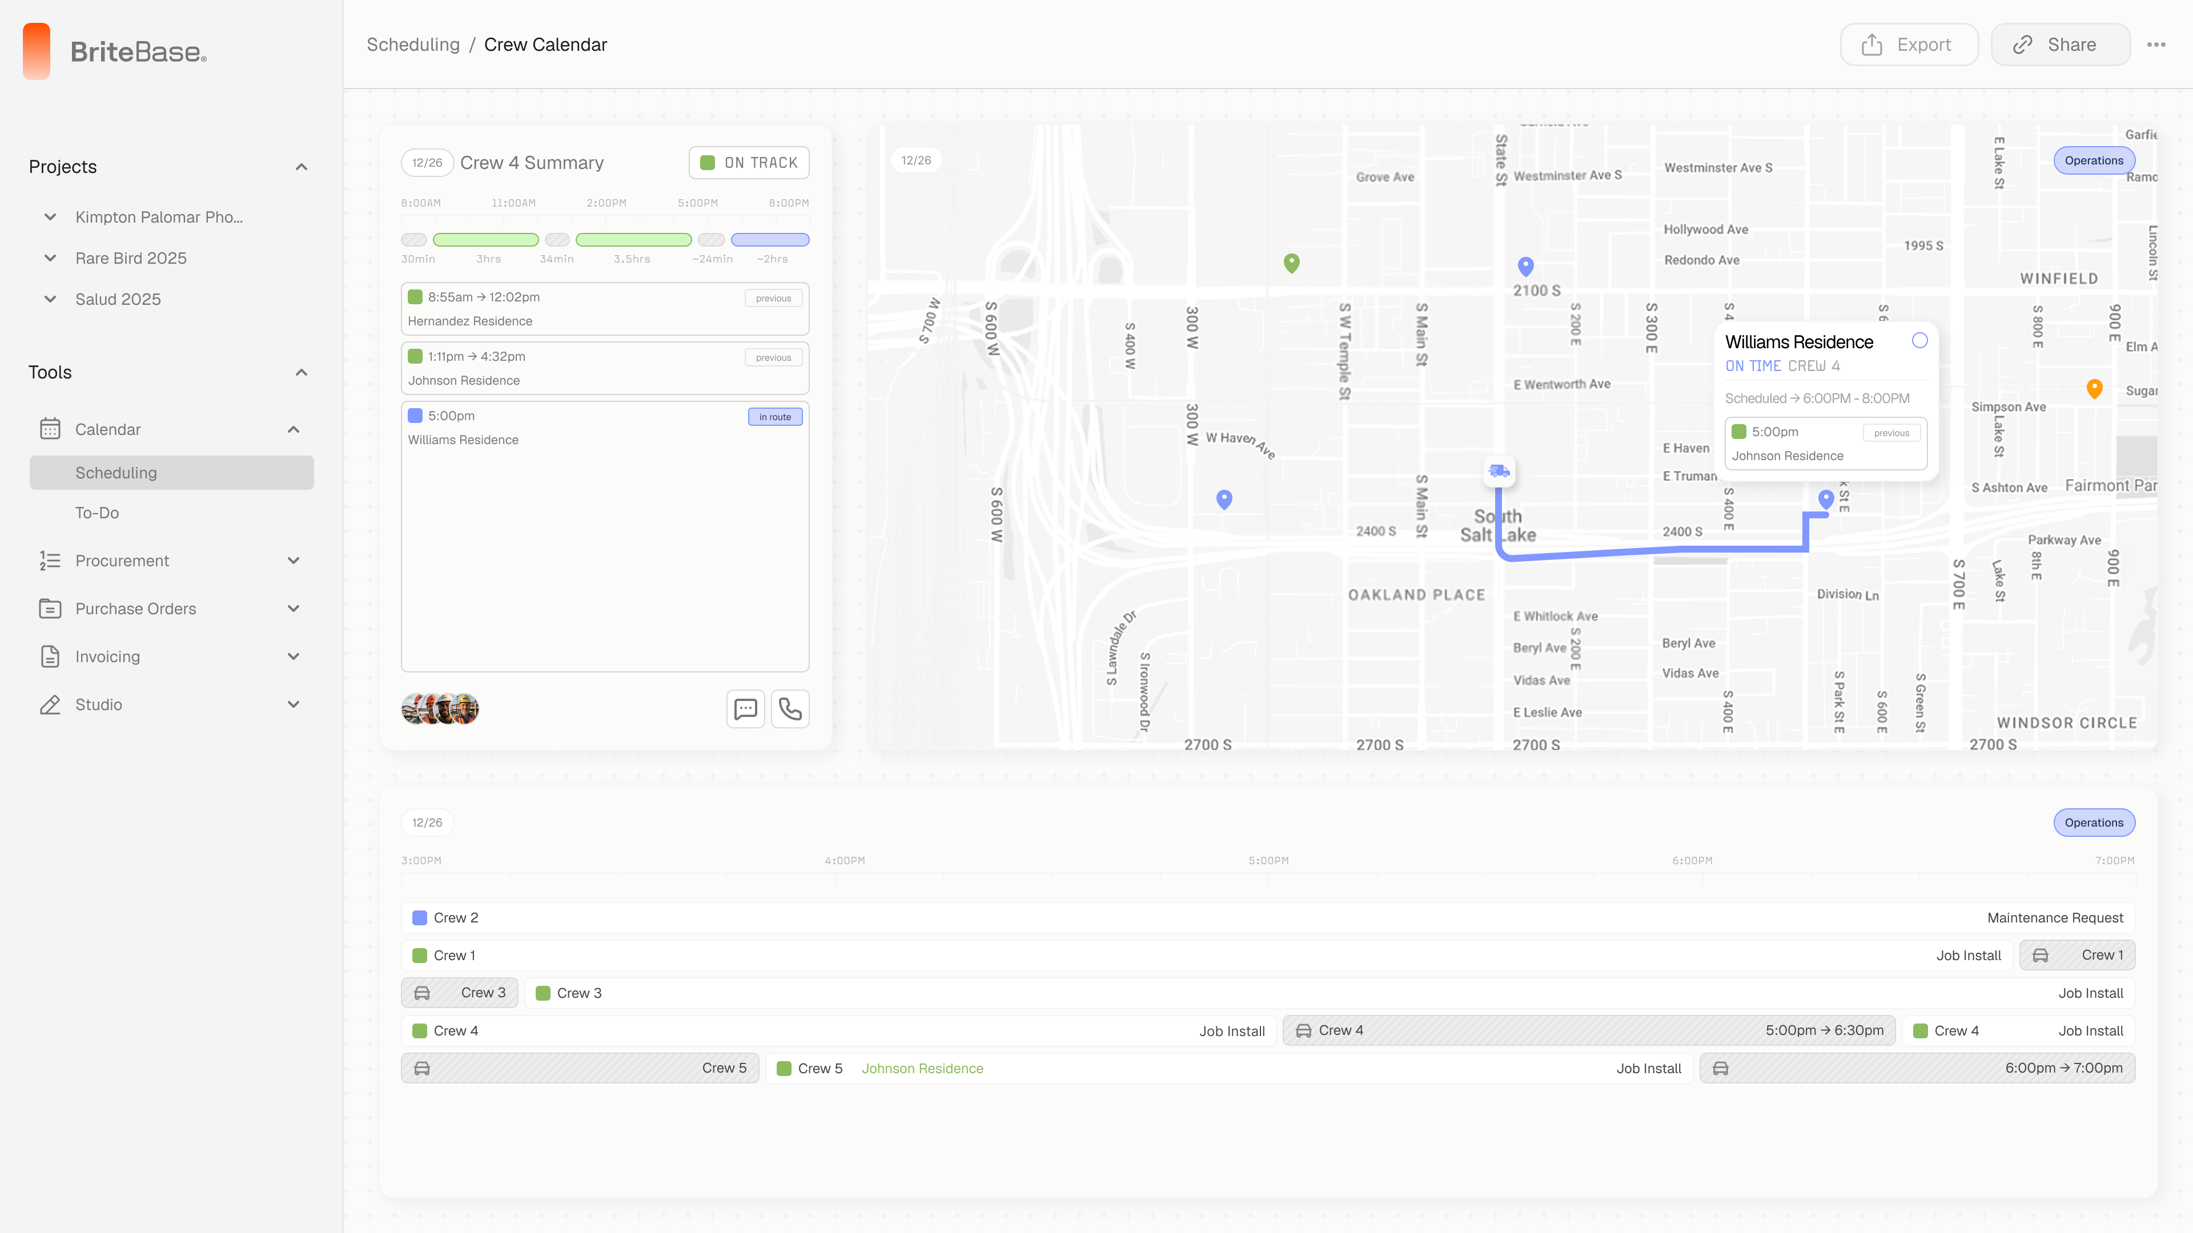Viewport: 2193px width, 1233px height.
Task: Select the Williams Residence radio circle
Action: 1919,340
